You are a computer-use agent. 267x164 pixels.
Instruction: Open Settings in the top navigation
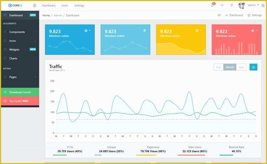coord(79,5)
